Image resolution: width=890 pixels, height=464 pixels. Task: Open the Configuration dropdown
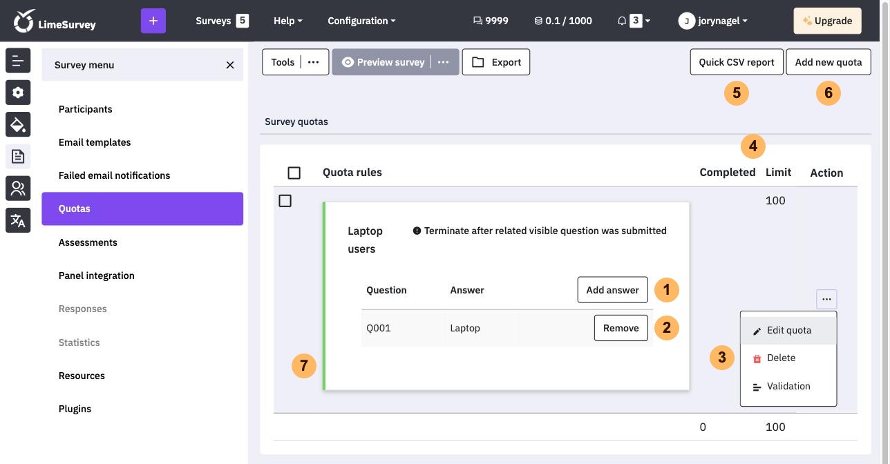click(361, 21)
